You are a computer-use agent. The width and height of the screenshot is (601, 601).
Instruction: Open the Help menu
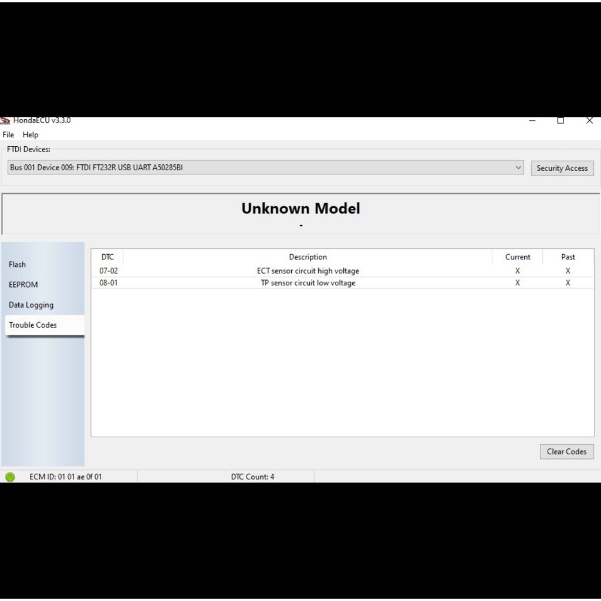(x=31, y=134)
